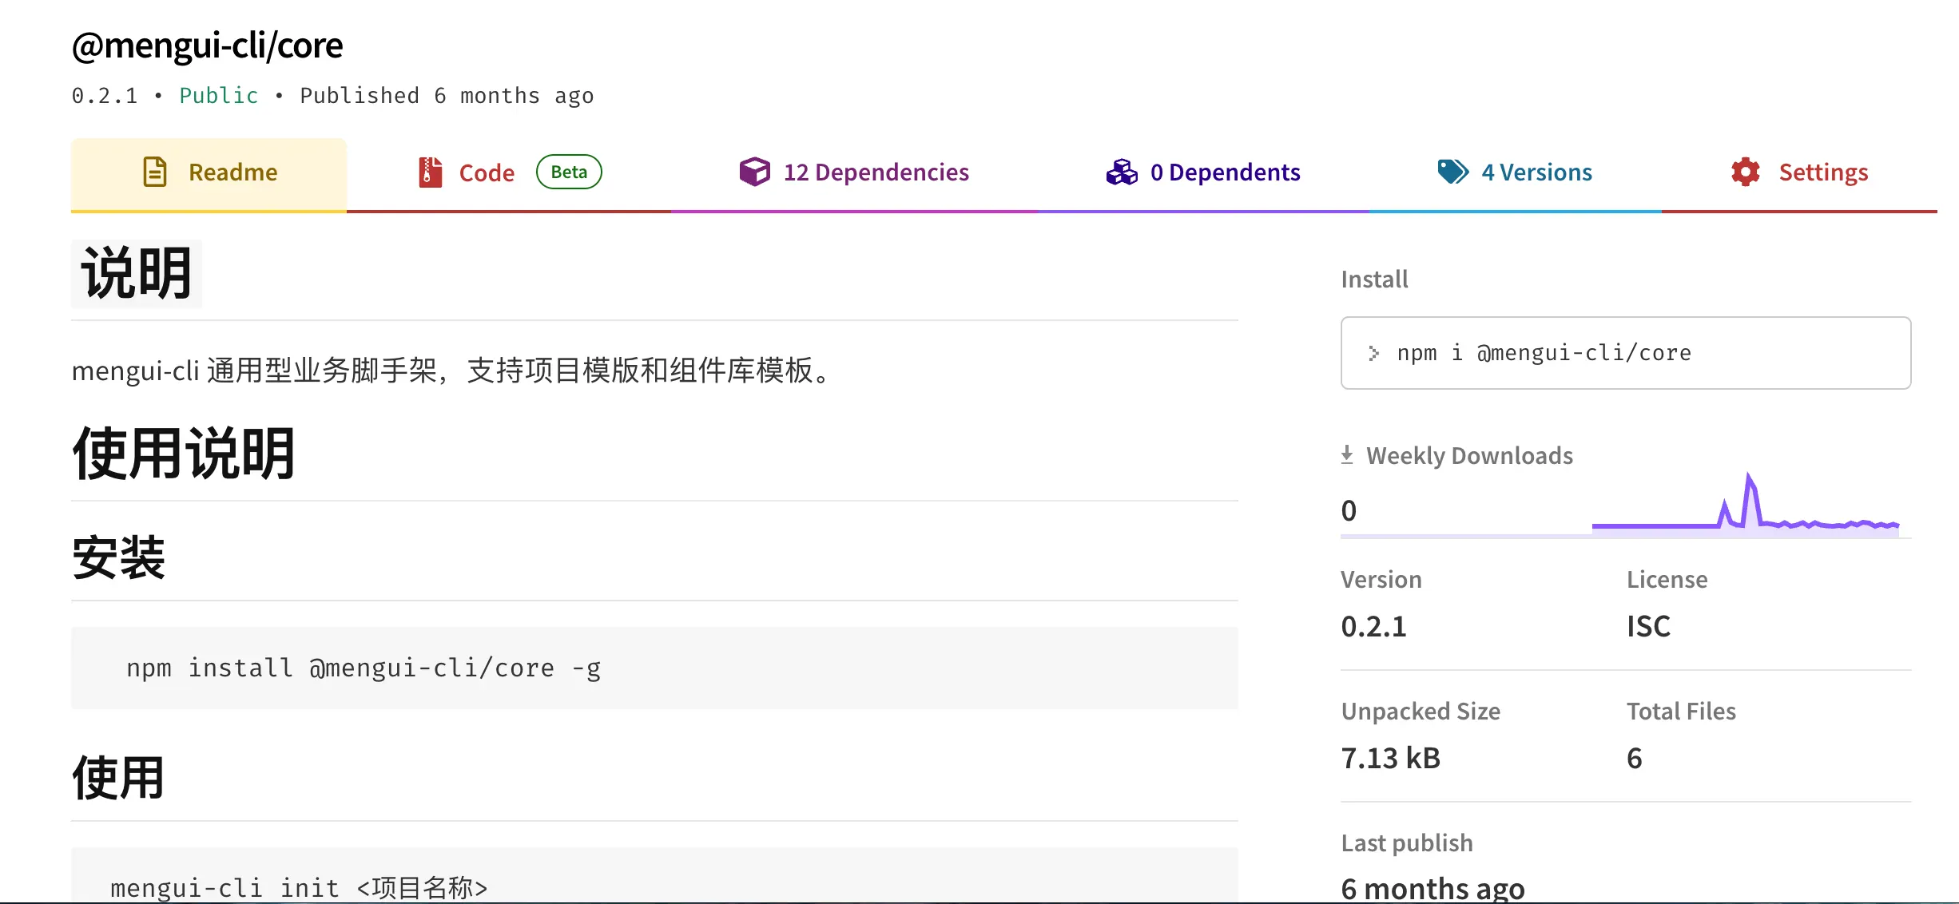The image size is (1959, 904).
Task: Click the weekly downloads sparkline chart
Action: (x=1745, y=508)
